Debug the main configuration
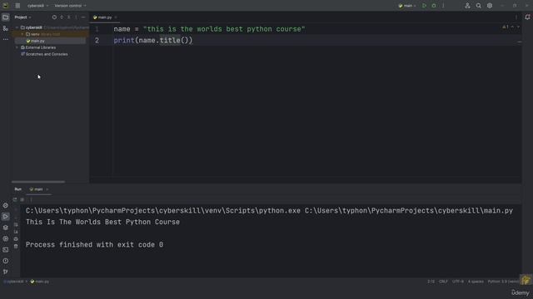The height and width of the screenshot is (299, 533). [434, 6]
